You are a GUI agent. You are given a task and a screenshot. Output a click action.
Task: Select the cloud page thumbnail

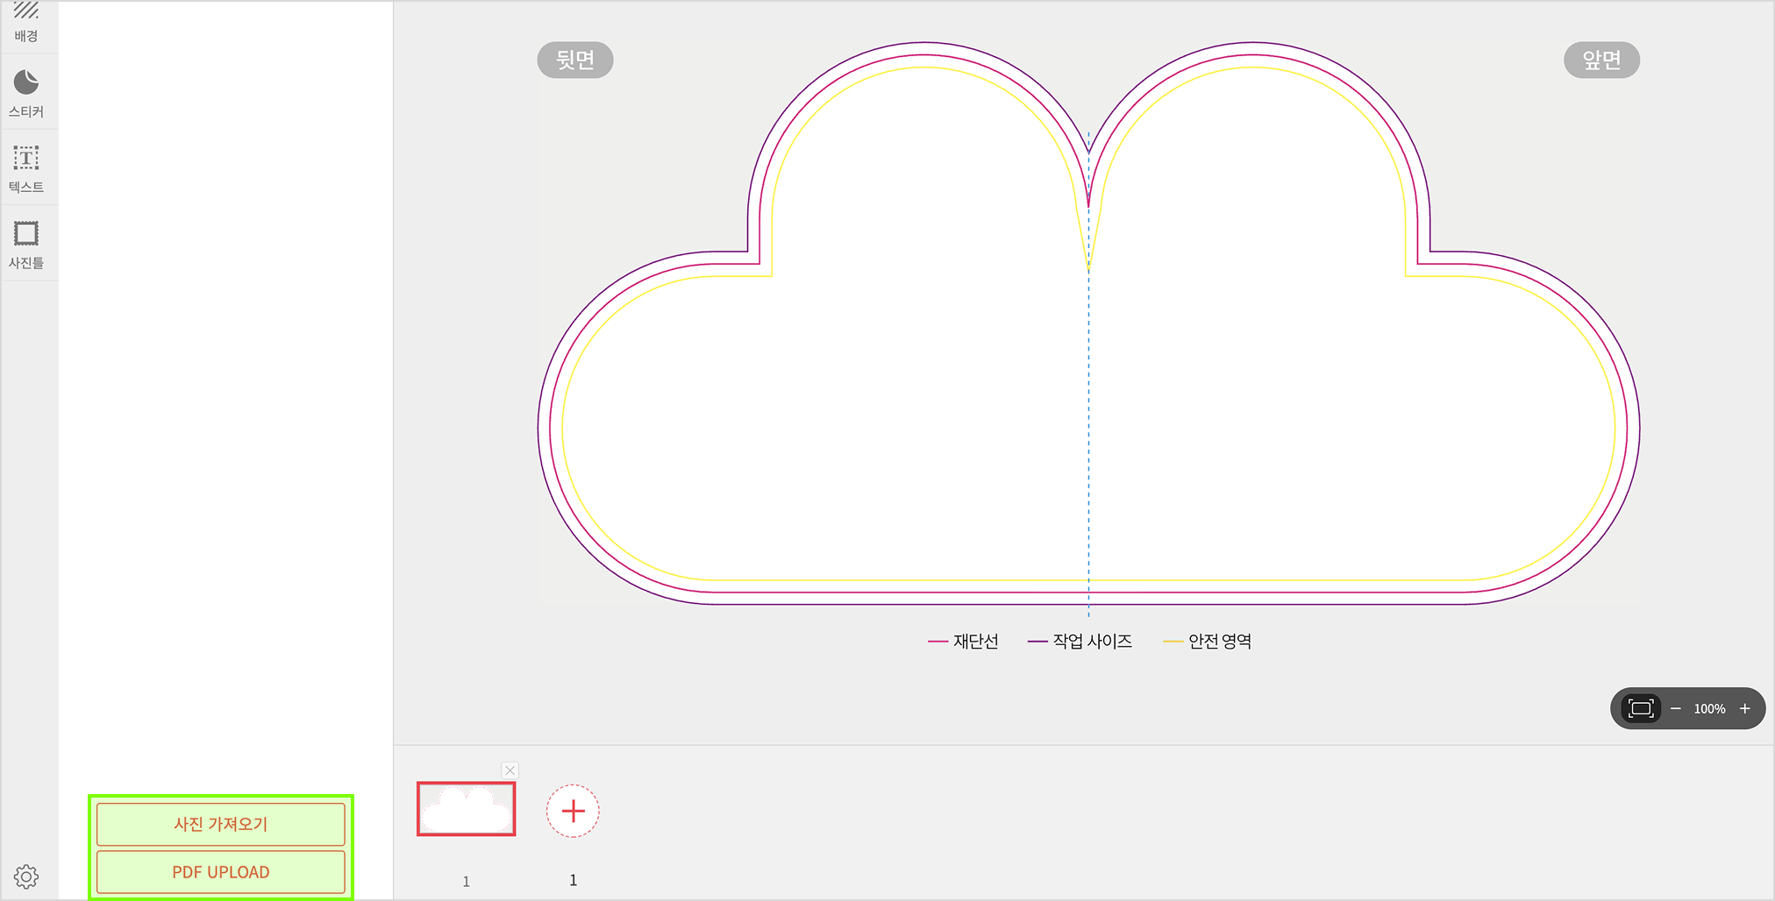(466, 809)
